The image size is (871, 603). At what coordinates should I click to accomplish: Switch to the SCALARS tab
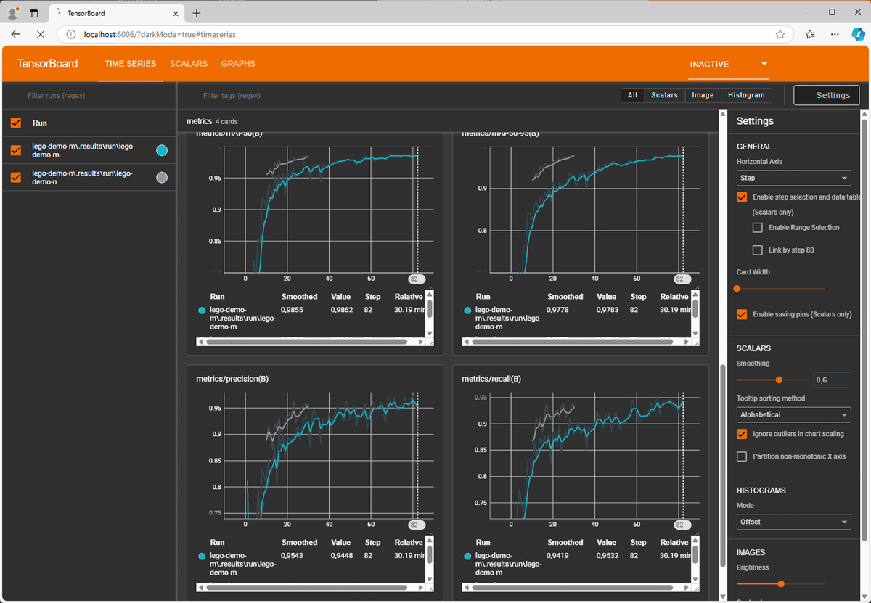(x=188, y=64)
